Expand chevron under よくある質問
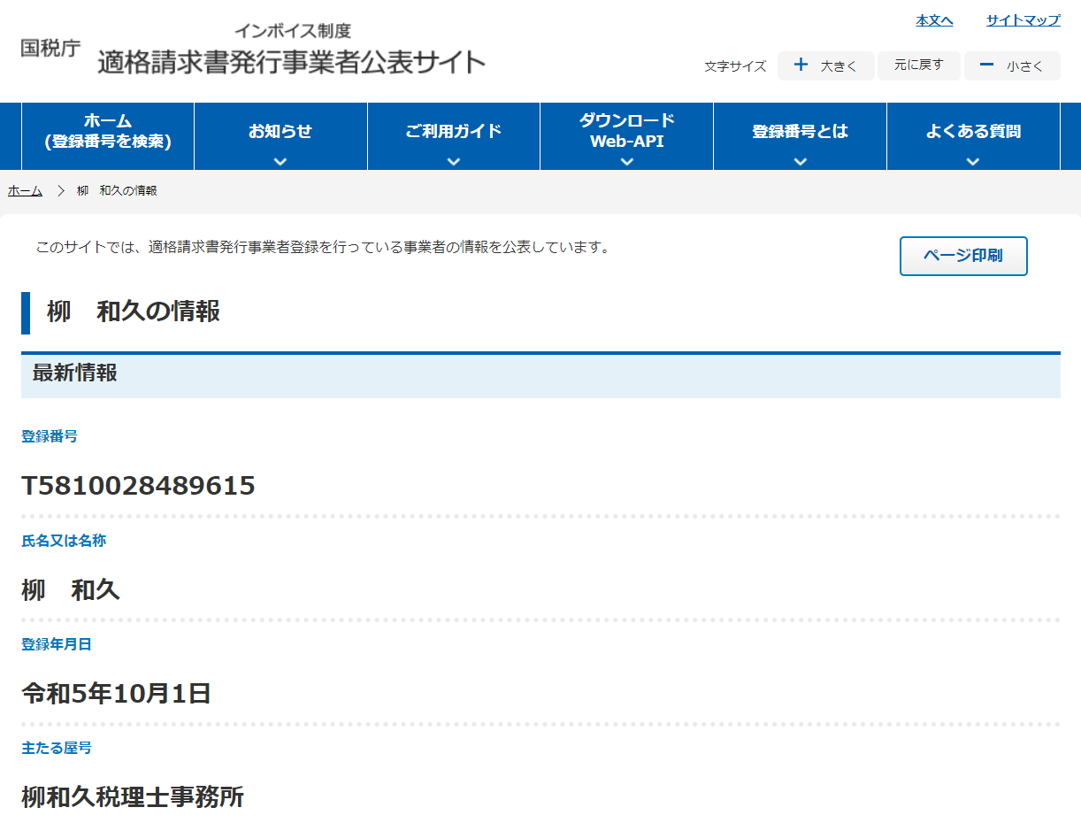 (973, 161)
